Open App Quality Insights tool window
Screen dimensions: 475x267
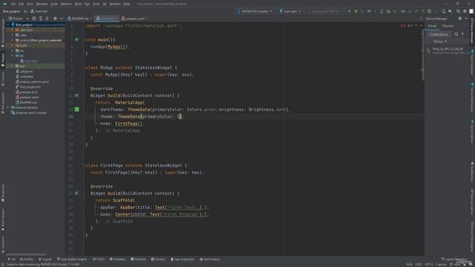(72, 259)
